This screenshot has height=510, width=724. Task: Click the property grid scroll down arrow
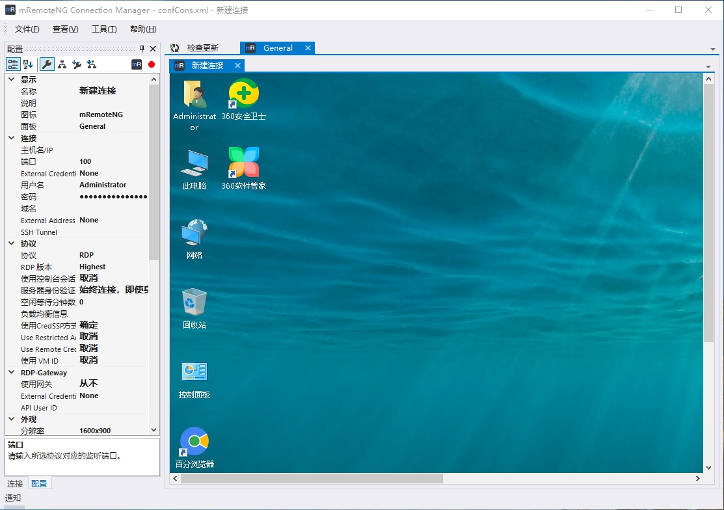pos(154,430)
